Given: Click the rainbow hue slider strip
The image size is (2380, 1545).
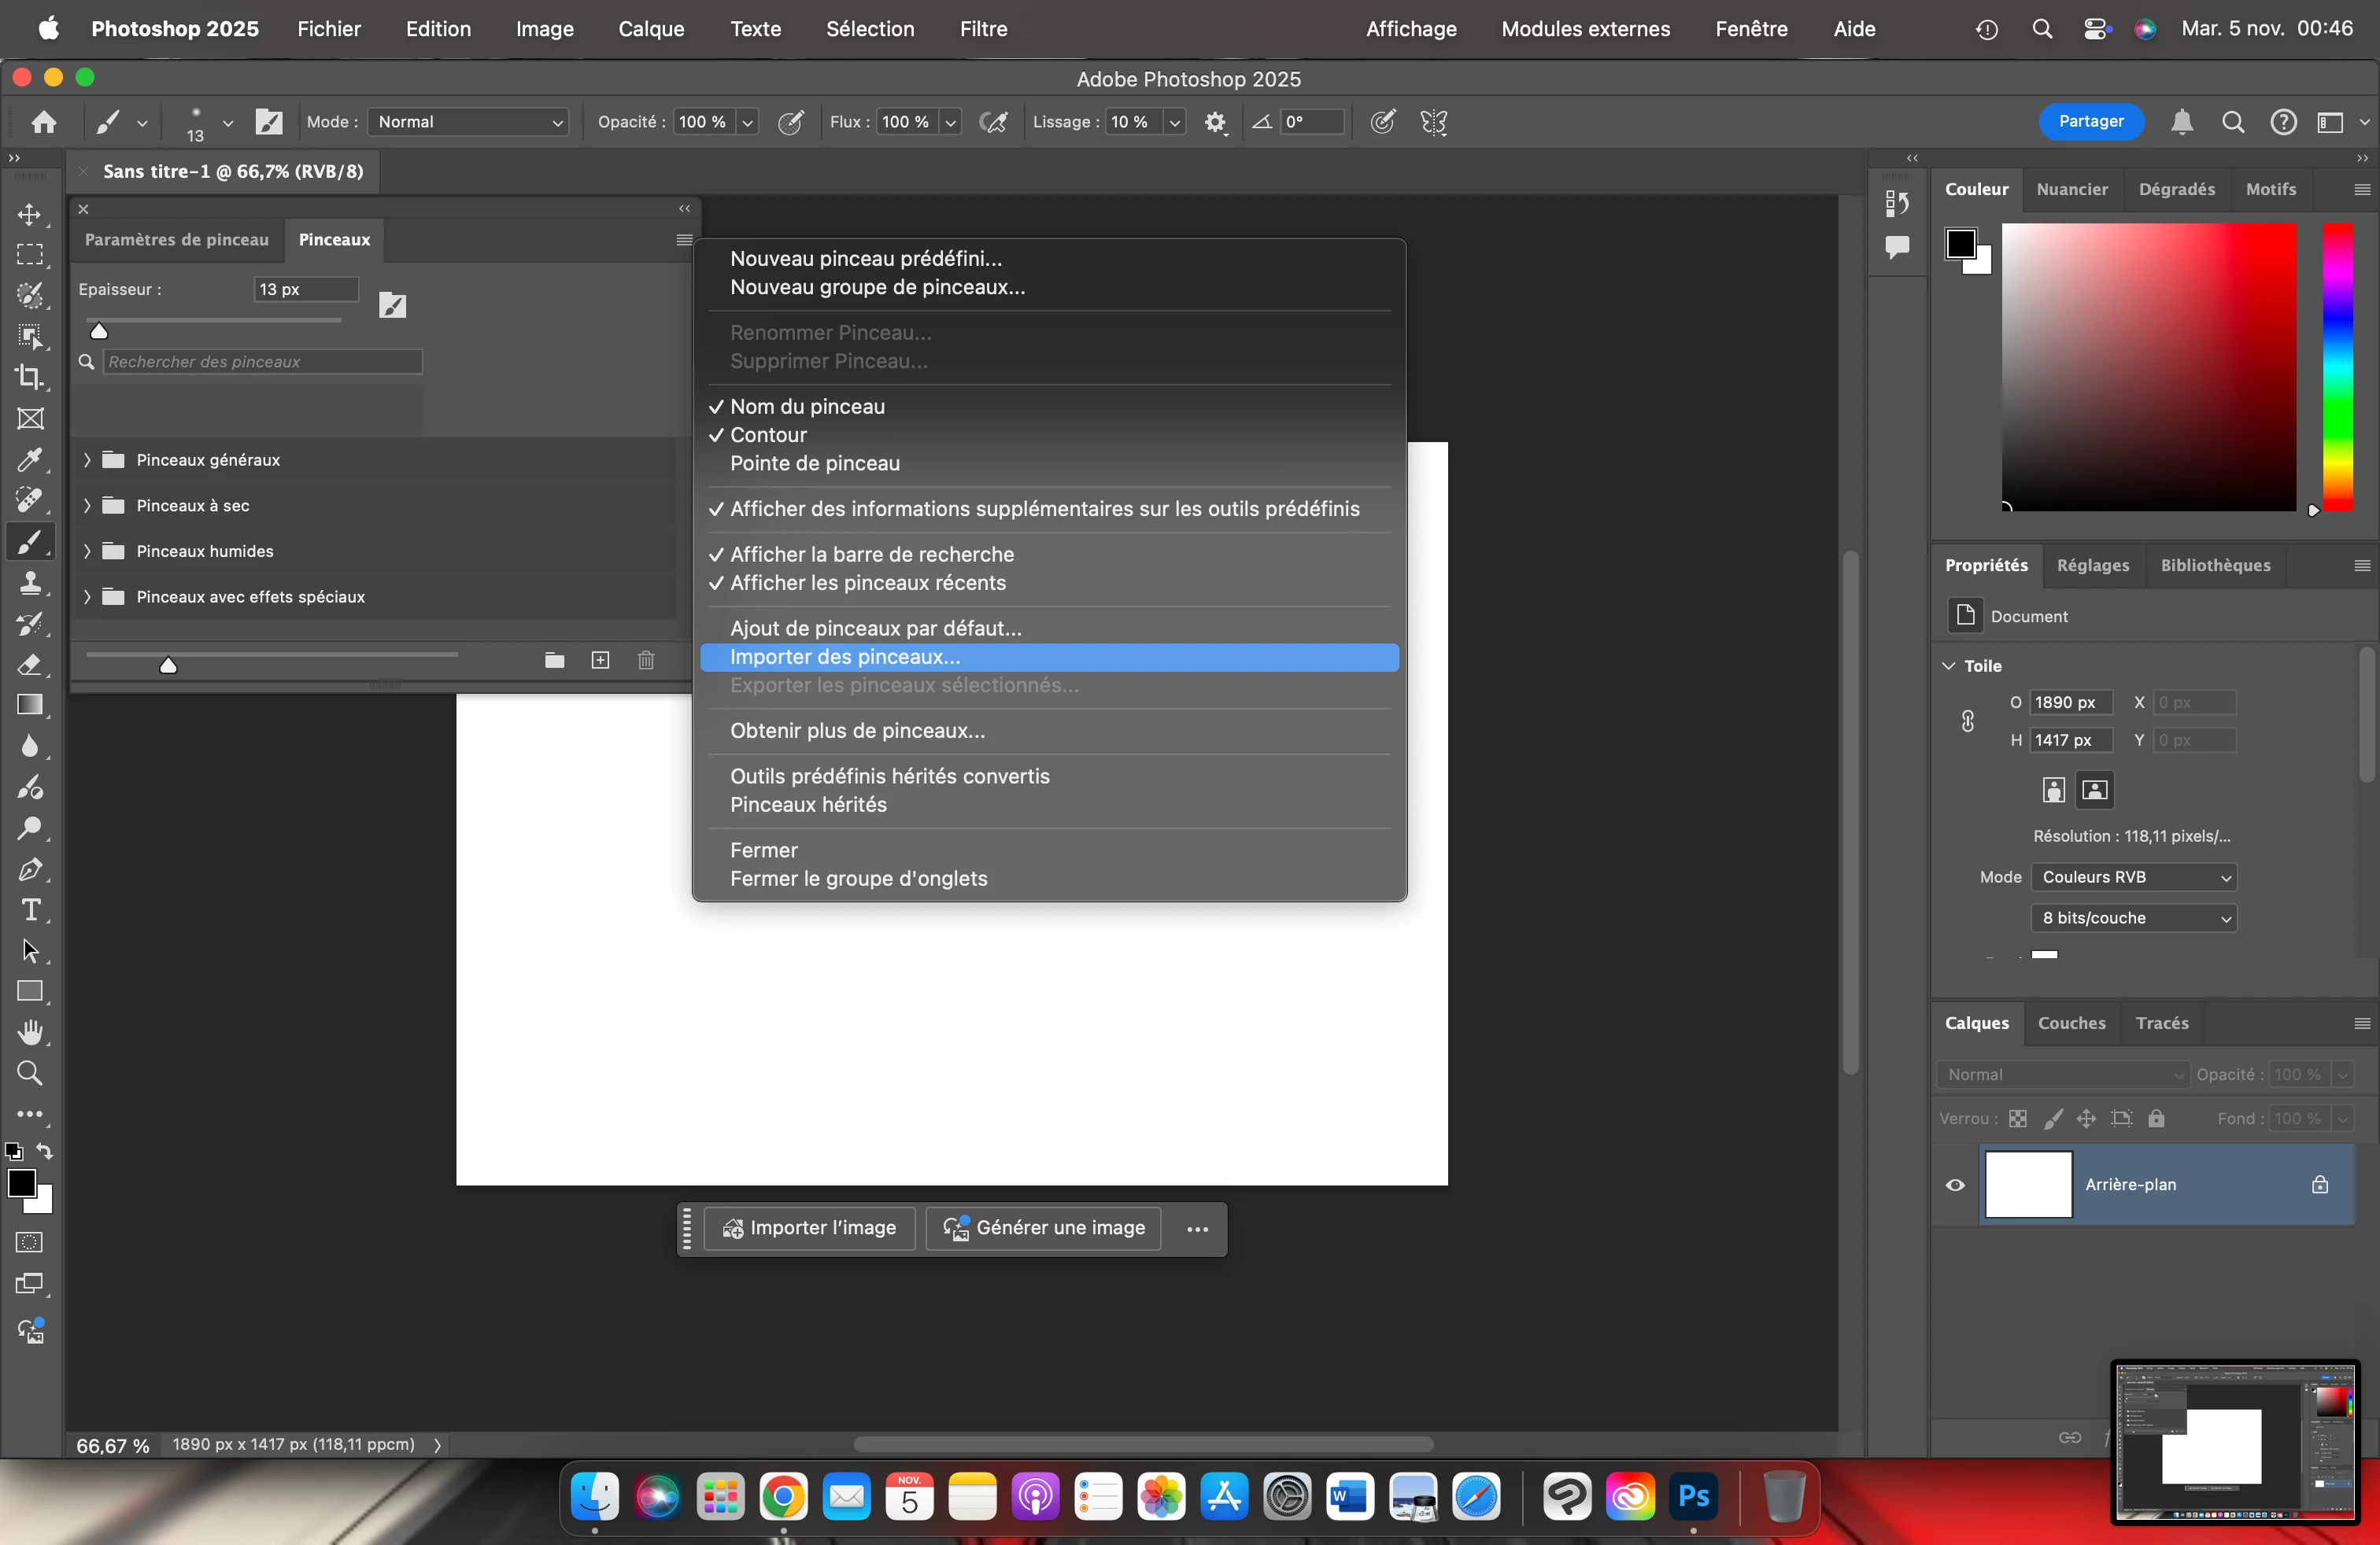Looking at the screenshot, I should coord(2337,367).
